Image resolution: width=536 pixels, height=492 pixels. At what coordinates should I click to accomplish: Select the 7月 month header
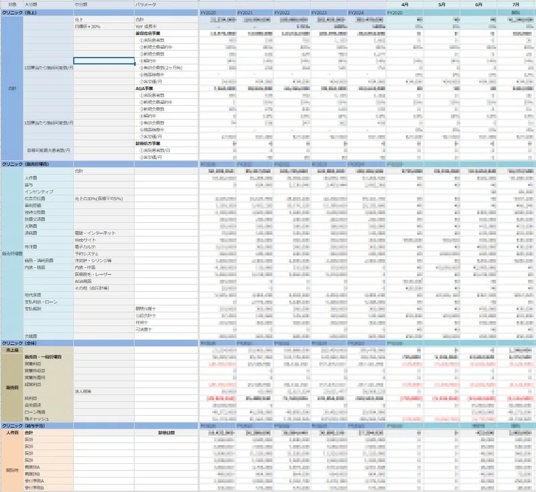[516, 5]
